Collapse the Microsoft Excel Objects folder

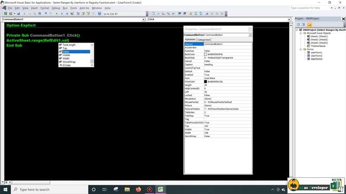pyautogui.click(x=301, y=33)
